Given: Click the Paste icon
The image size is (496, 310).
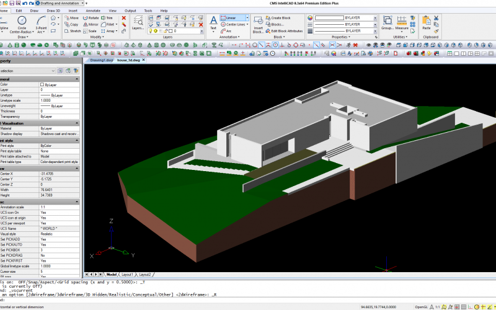Looking at the screenshot, I should click(x=427, y=23).
